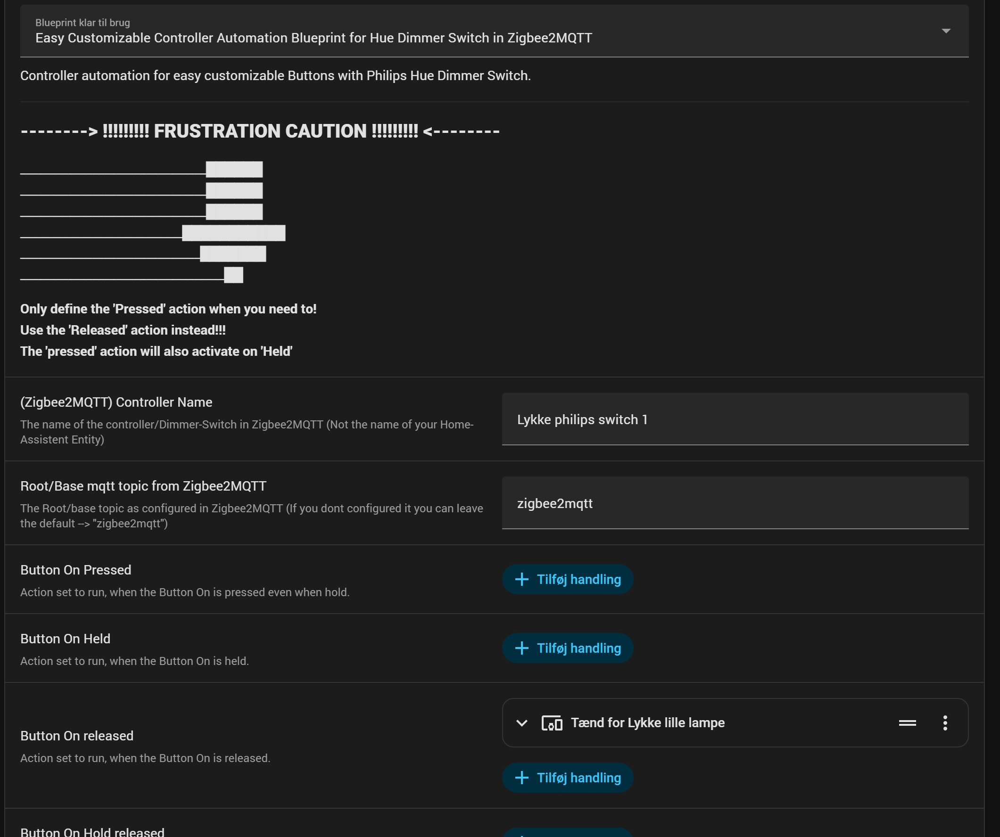The width and height of the screenshot is (1000, 837).
Task: Click the FRUSTRATION CAUTION heading
Action: (x=260, y=131)
